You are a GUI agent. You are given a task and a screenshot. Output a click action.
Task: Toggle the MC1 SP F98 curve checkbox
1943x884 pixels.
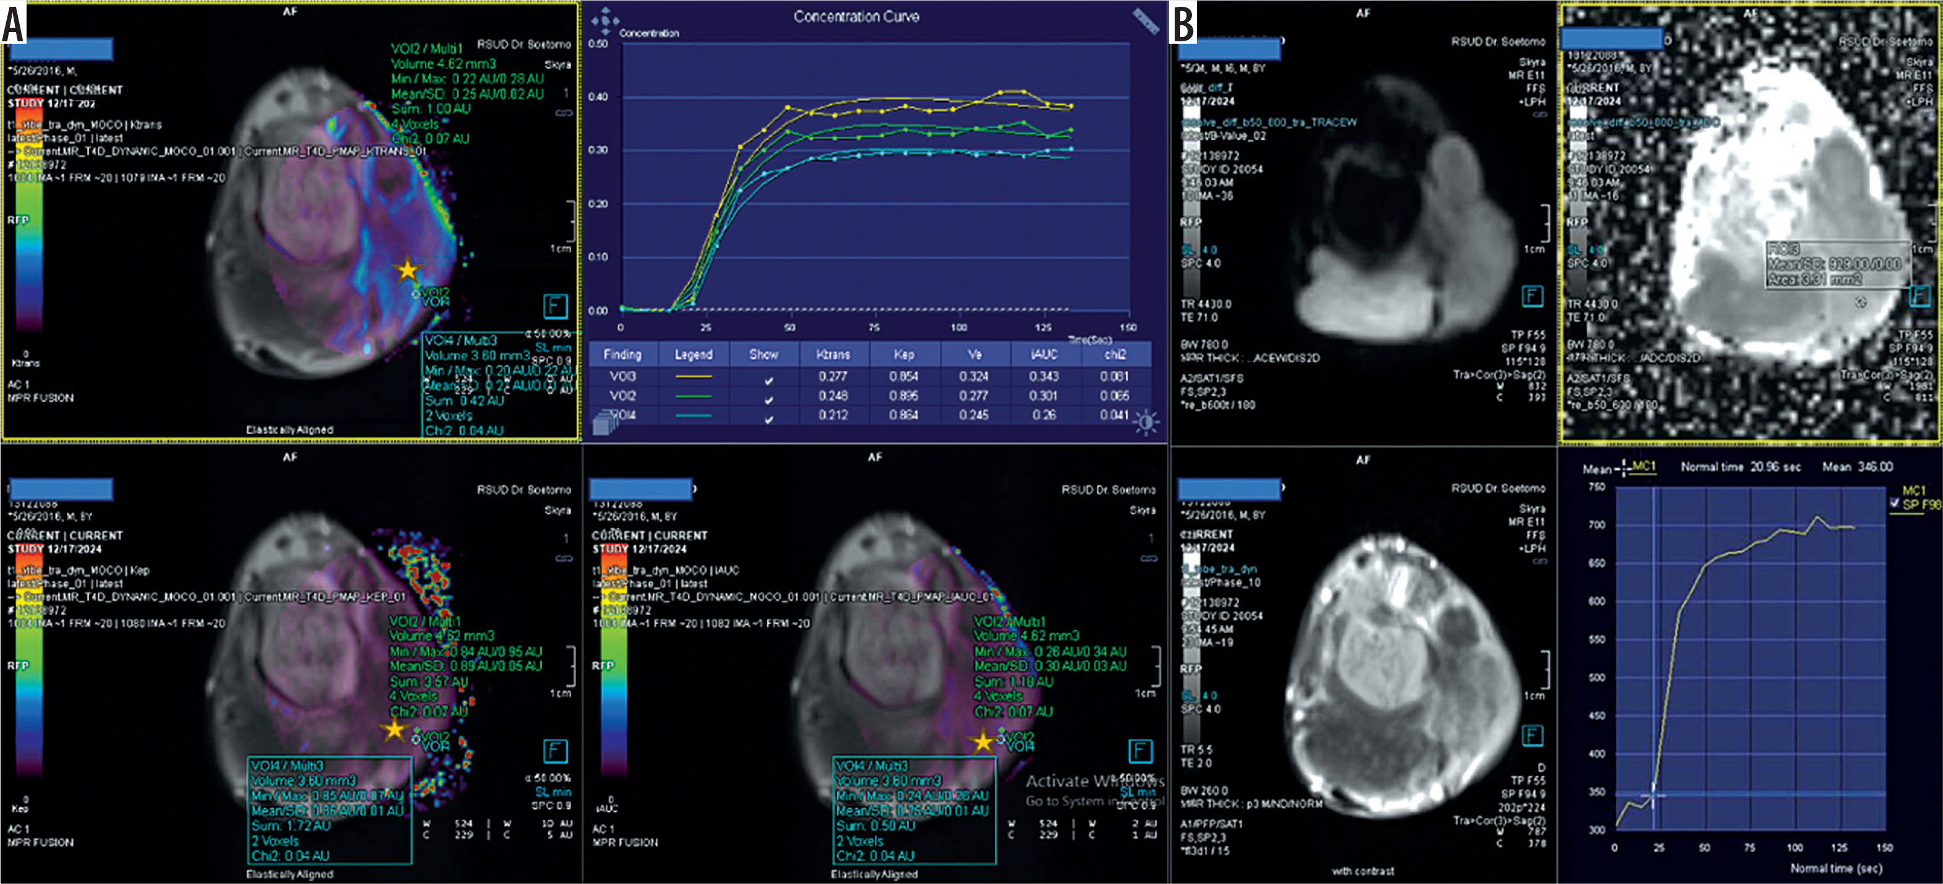pyautogui.click(x=1894, y=503)
